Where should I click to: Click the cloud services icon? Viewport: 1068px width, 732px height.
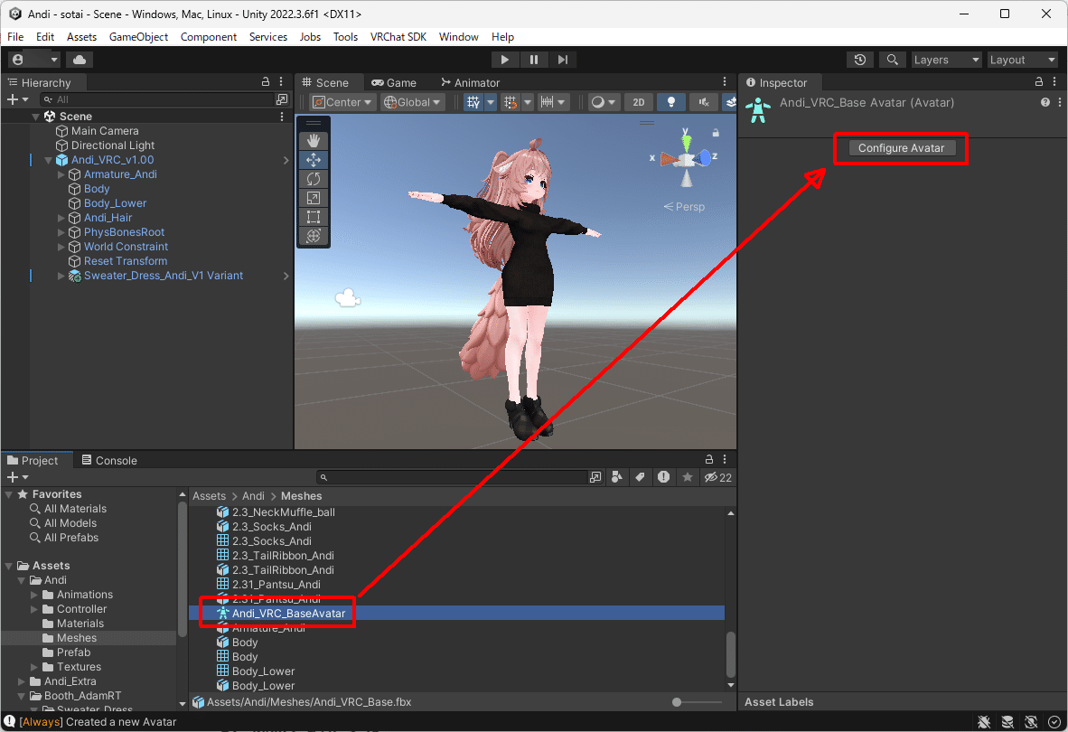pyautogui.click(x=79, y=60)
